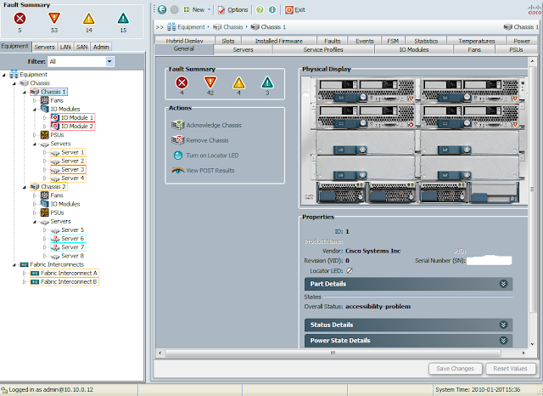This screenshot has width=543, height=396.
Task: Select IO Module 2 in the tree
Action: point(77,127)
